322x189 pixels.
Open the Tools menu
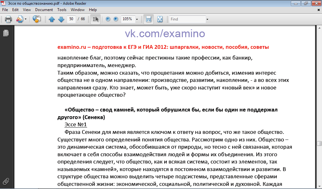[62, 10]
